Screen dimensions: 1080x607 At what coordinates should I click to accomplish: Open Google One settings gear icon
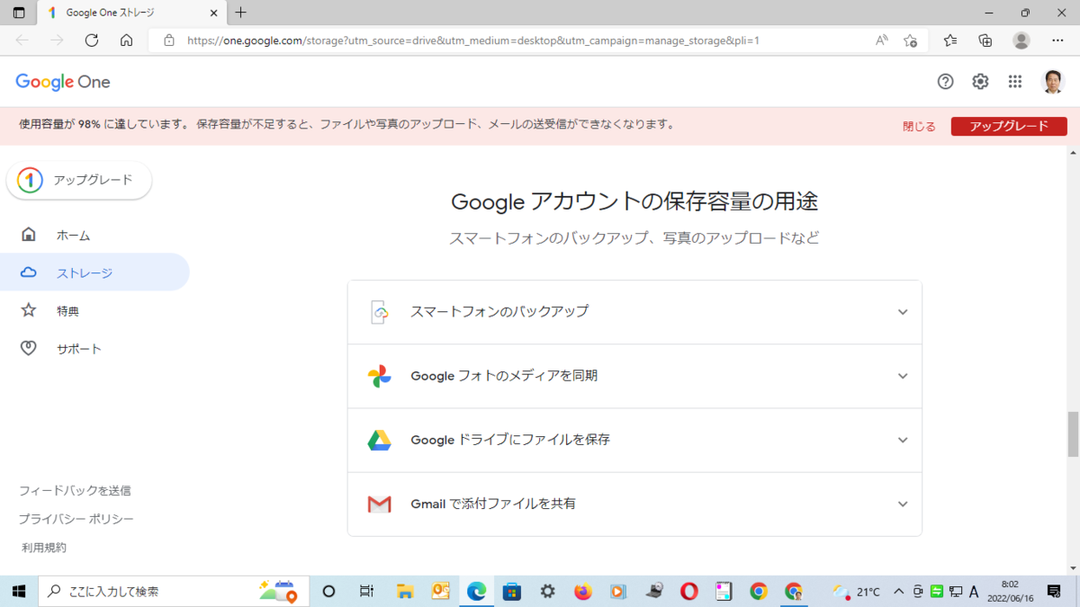[x=980, y=82]
